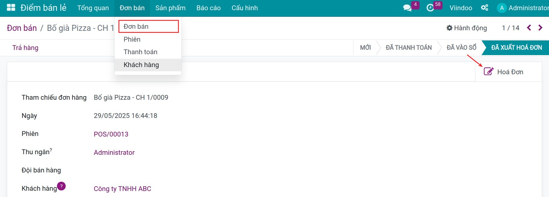The height and width of the screenshot is (197, 549).
Task: Go to next record arrow
Action: pos(540,28)
